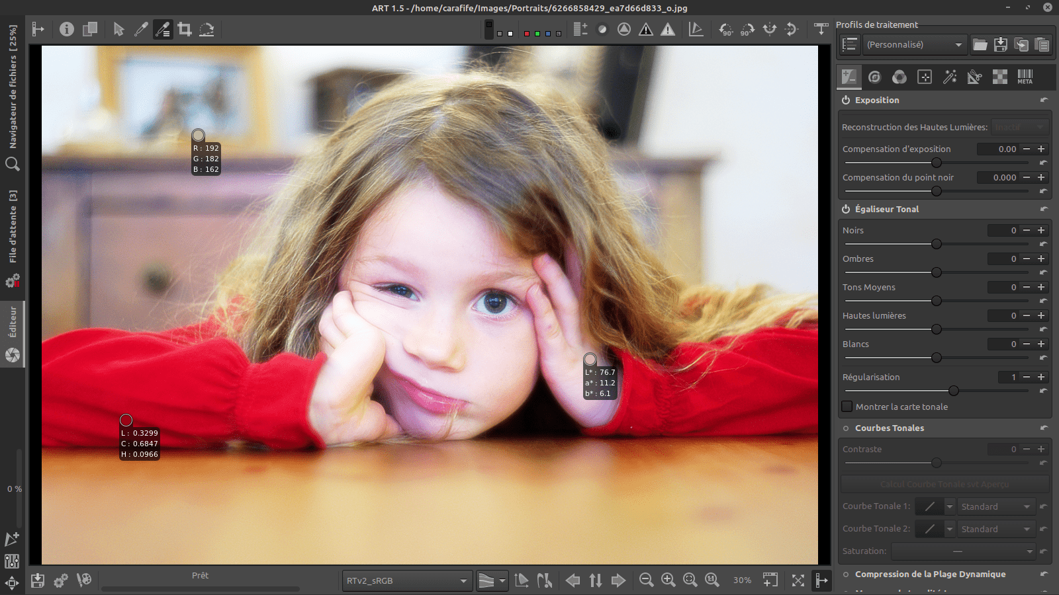
Task: Rotate image left 90 degrees
Action: (726, 29)
